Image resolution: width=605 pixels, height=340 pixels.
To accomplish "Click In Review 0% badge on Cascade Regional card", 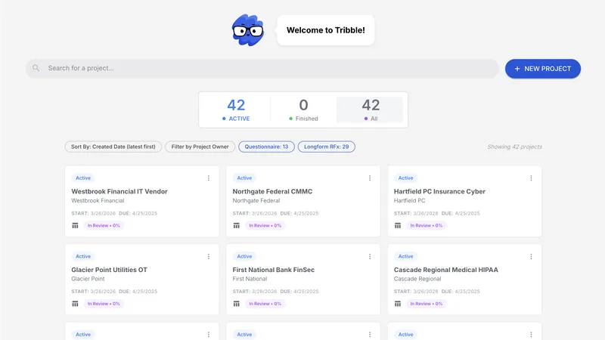I will 426,304.
